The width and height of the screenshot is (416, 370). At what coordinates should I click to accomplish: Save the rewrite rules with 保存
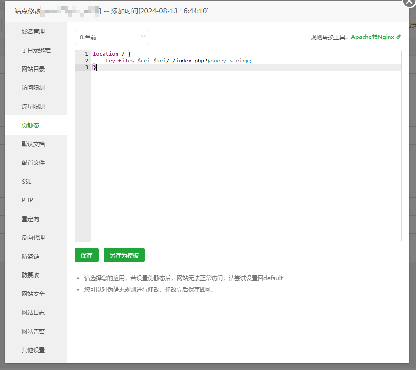86,255
